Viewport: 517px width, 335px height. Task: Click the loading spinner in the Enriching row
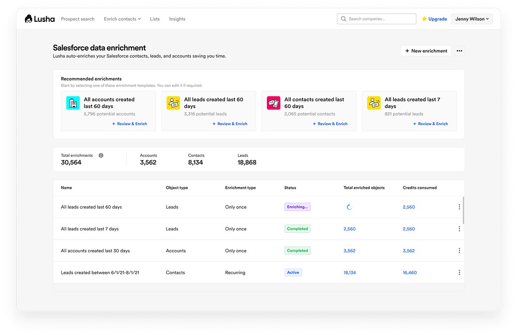349,207
